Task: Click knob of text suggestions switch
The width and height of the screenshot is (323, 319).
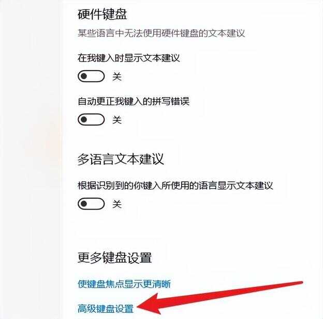Action: tap(84, 76)
